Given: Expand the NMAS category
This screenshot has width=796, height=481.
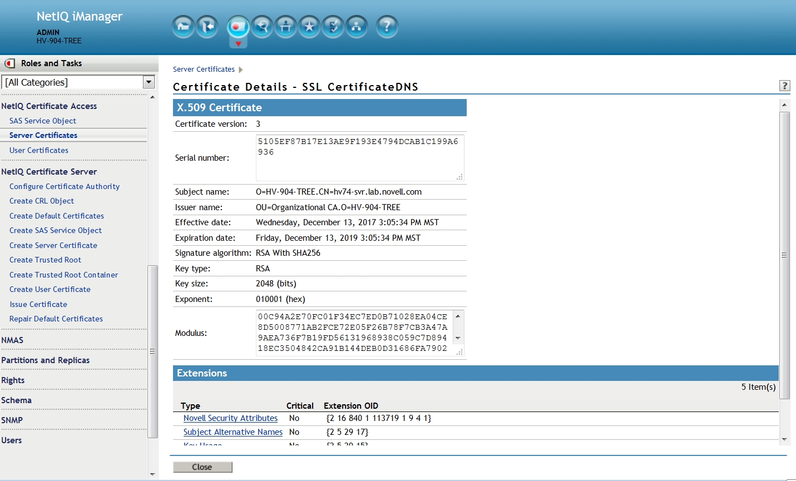Looking at the screenshot, I should point(12,340).
